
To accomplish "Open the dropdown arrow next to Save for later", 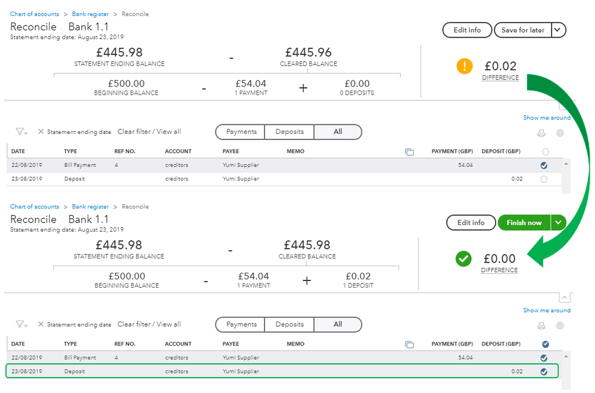I will (x=558, y=30).
